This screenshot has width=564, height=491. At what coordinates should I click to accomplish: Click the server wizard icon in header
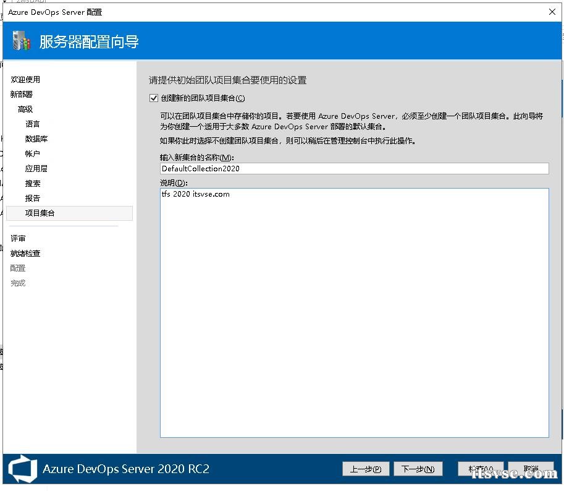21,41
